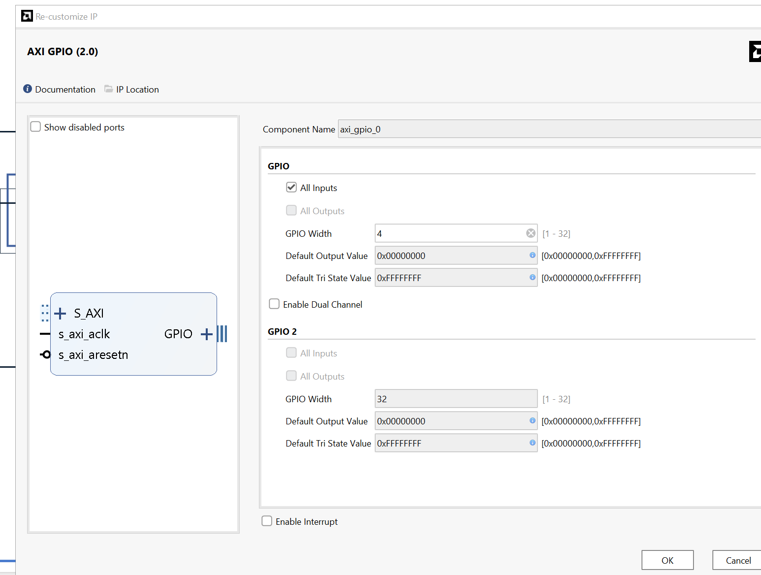Click GPIO Default Output Value field

[x=456, y=256]
